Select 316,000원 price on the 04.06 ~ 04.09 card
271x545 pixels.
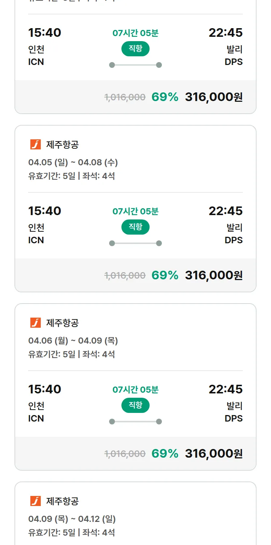[214, 454]
